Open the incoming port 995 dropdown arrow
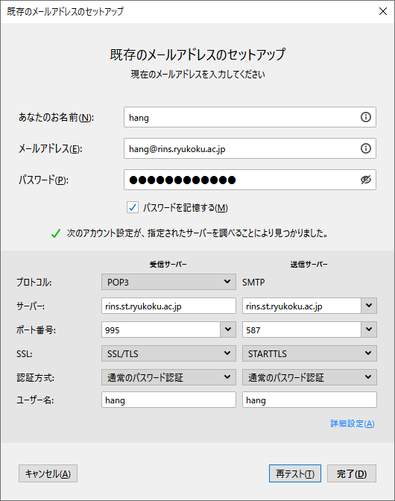Viewport: 395px width, 501px height. coord(228,330)
